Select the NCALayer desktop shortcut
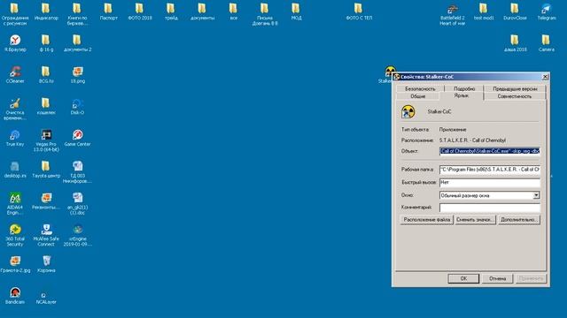The width and height of the screenshot is (567, 318). coord(46,296)
